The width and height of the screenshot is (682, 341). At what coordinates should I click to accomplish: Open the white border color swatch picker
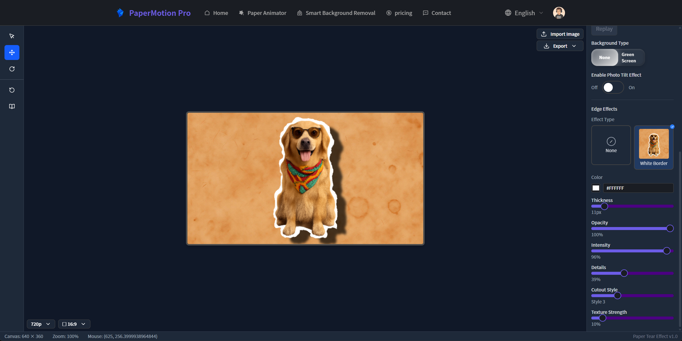(596, 188)
